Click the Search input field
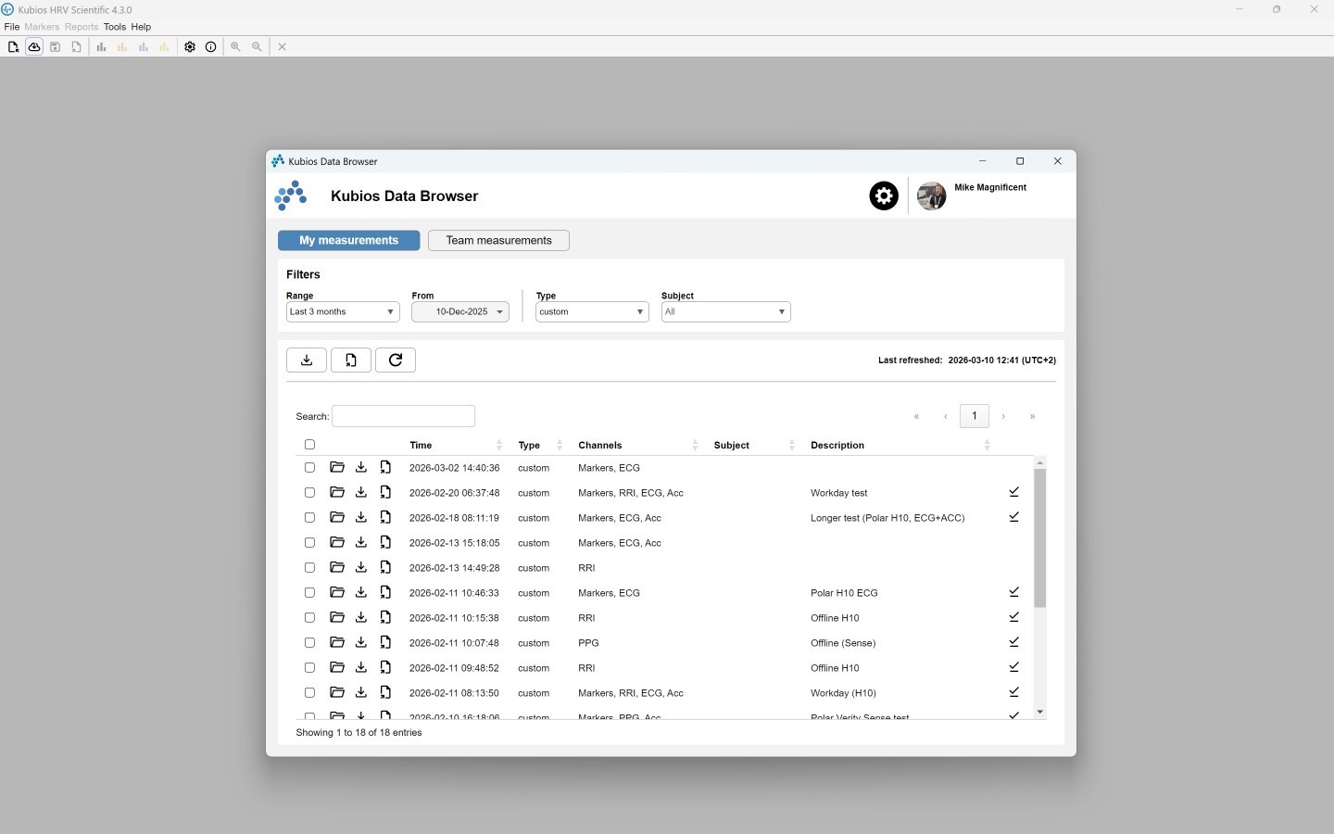Viewport: 1334px width, 834px height. pyautogui.click(x=404, y=417)
